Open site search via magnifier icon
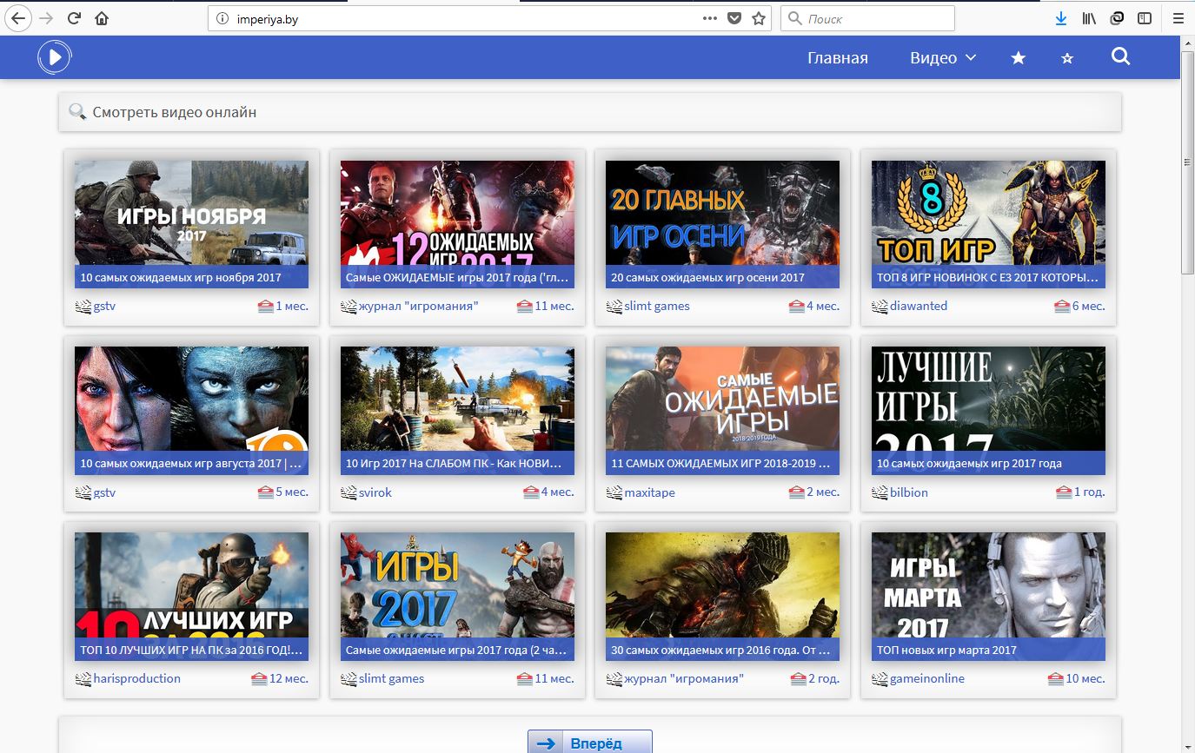Image resolution: width=1195 pixels, height=753 pixels. pos(1121,57)
